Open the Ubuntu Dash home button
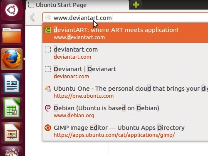The image size is (208, 156). click(x=12, y=10)
